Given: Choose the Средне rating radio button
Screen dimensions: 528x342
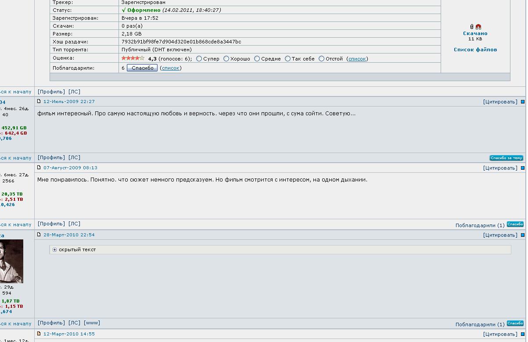Looking at the screenshot, I should pyautogui.click(x=257, y=59).
